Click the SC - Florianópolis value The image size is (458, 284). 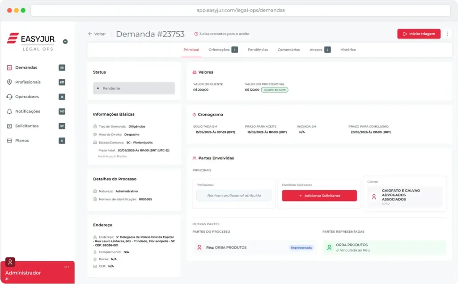pyautogui.click(x=140, y=142)
